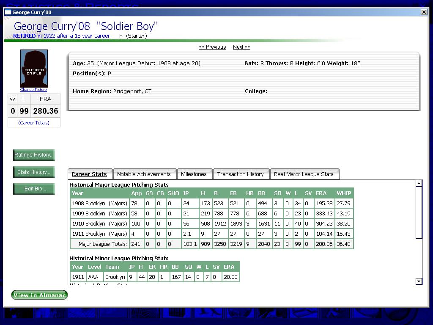433x325 pixels.
Task: Switch to Notable Achievements tab
Action: 144,174
